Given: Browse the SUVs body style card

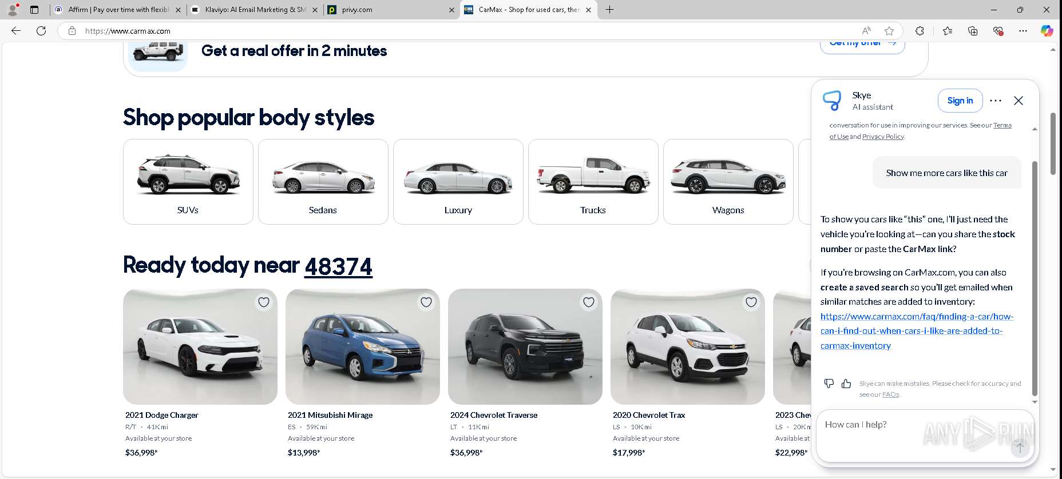Looking at the screenshot, I should 188,182.
